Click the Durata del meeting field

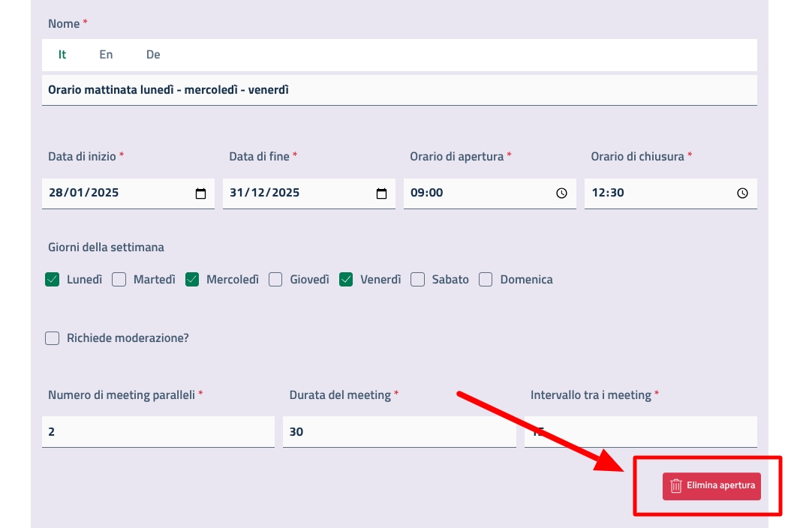pyautogui.click(x=399, y=432)
